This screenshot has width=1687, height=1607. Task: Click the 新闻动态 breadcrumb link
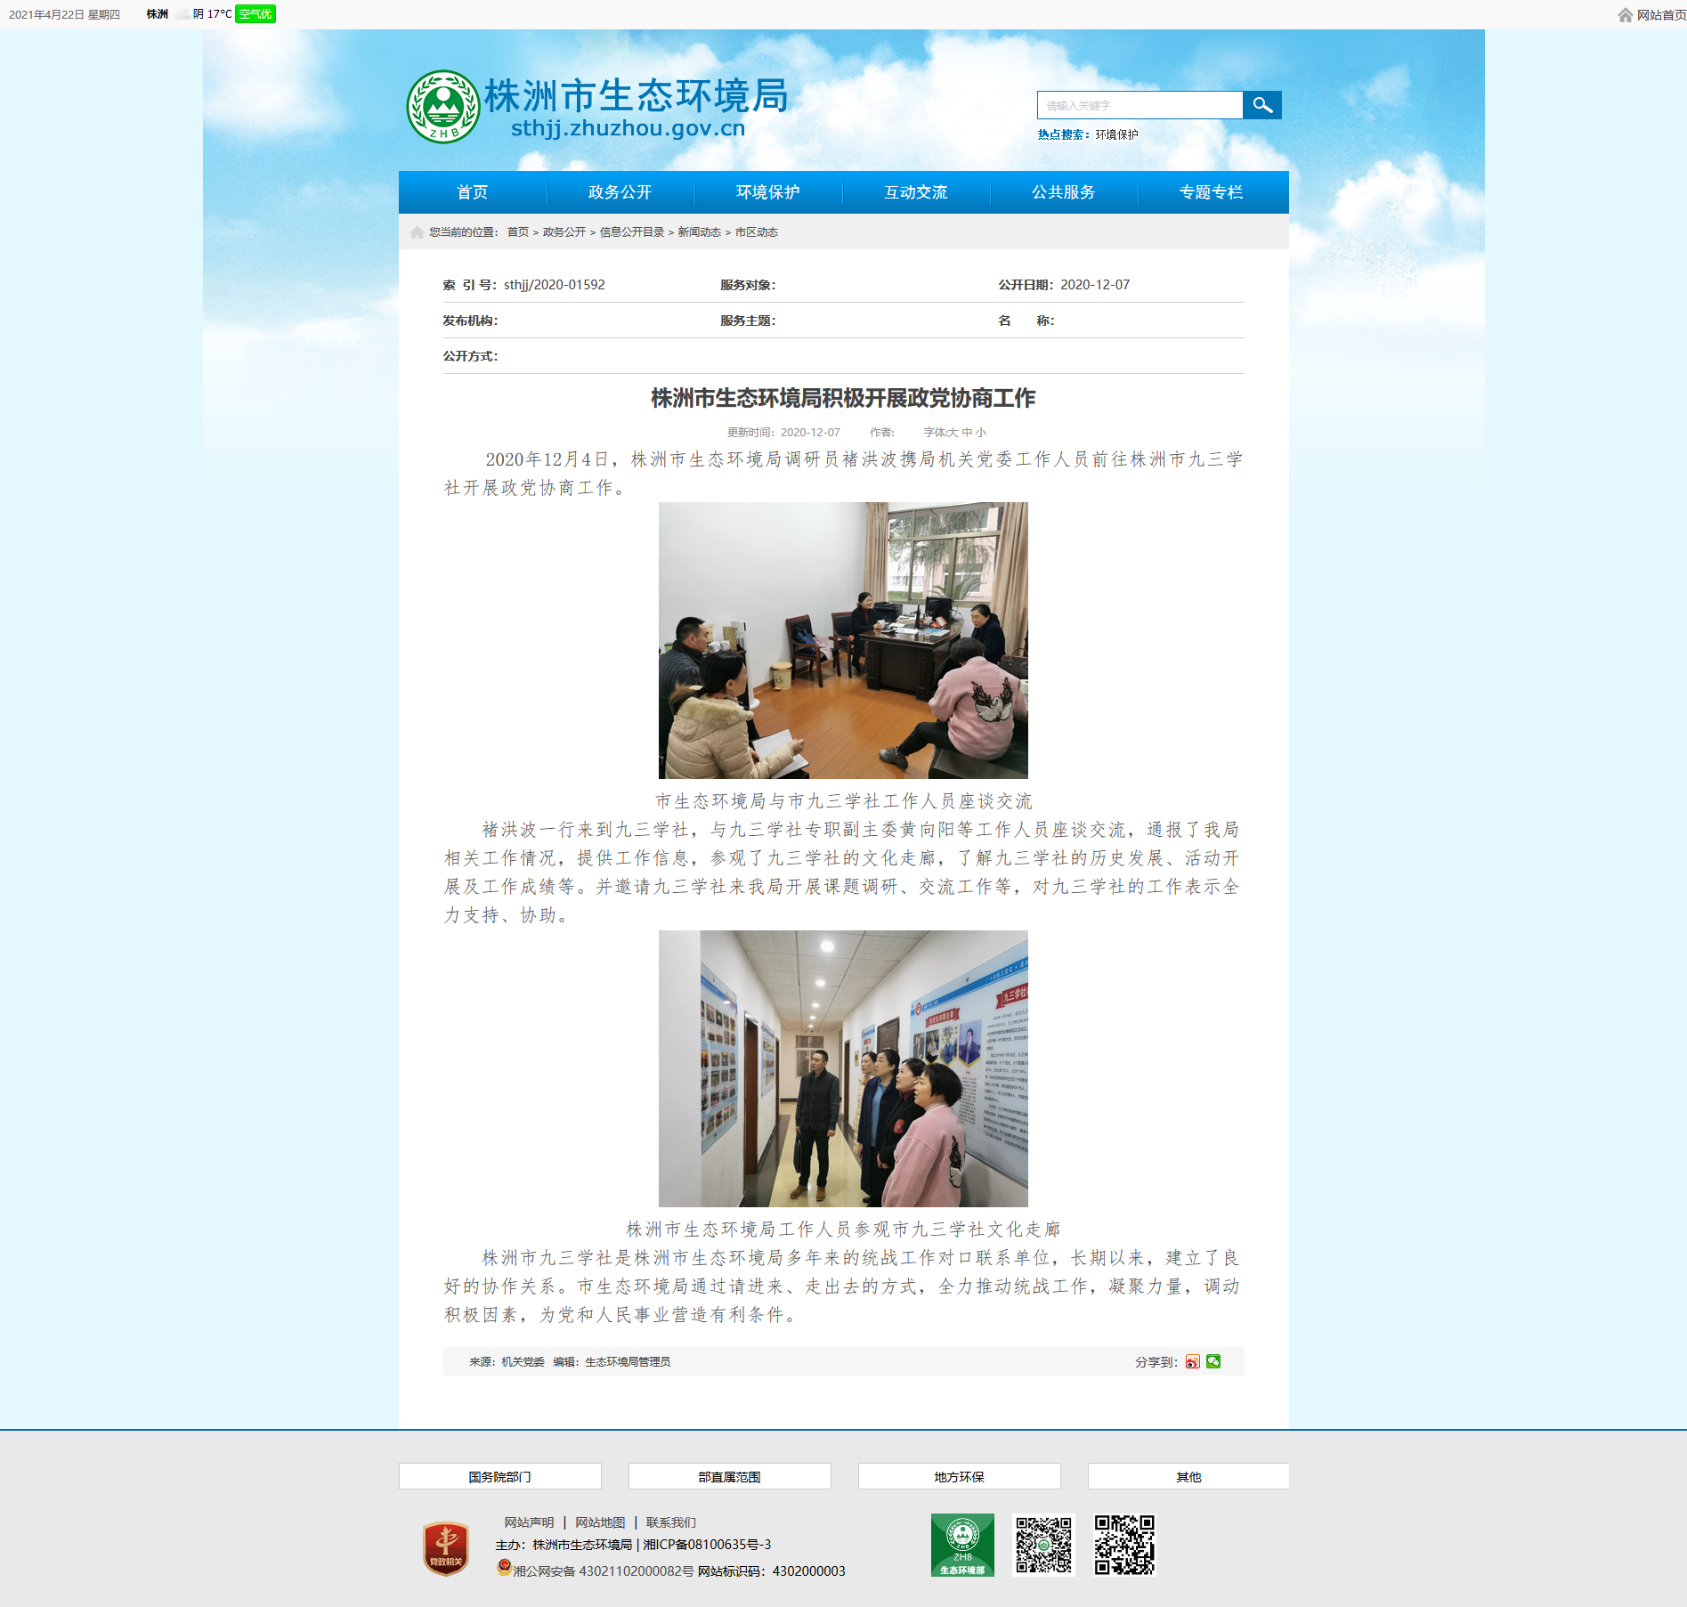point(700,232)
